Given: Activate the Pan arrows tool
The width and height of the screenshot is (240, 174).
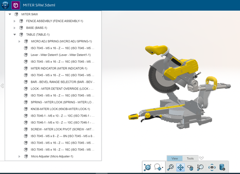Looking at the screenshot, I should tap(180, 167).
